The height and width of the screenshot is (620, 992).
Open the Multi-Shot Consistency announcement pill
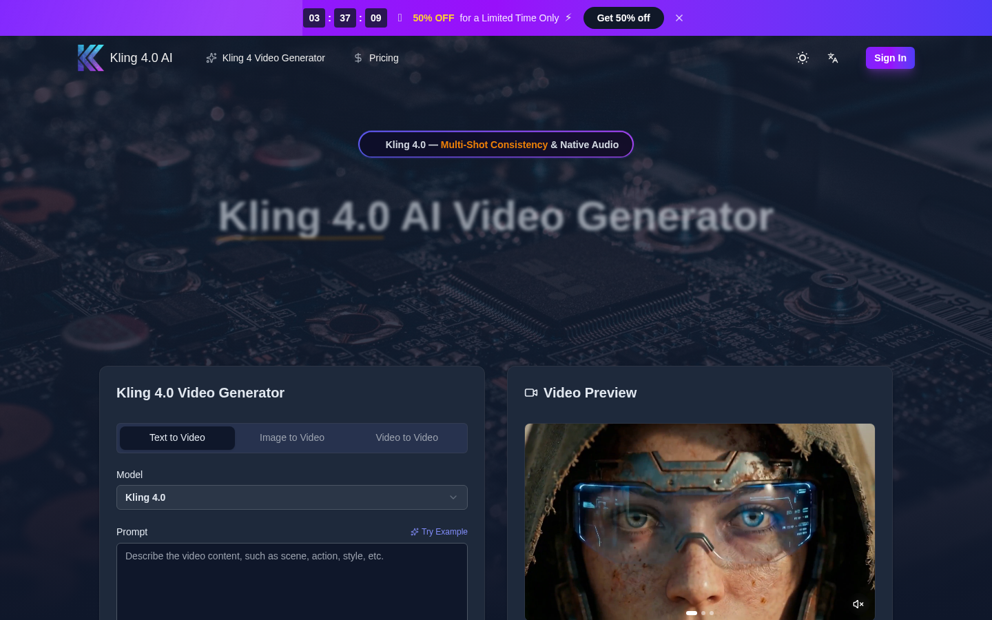tap(496, 144)
